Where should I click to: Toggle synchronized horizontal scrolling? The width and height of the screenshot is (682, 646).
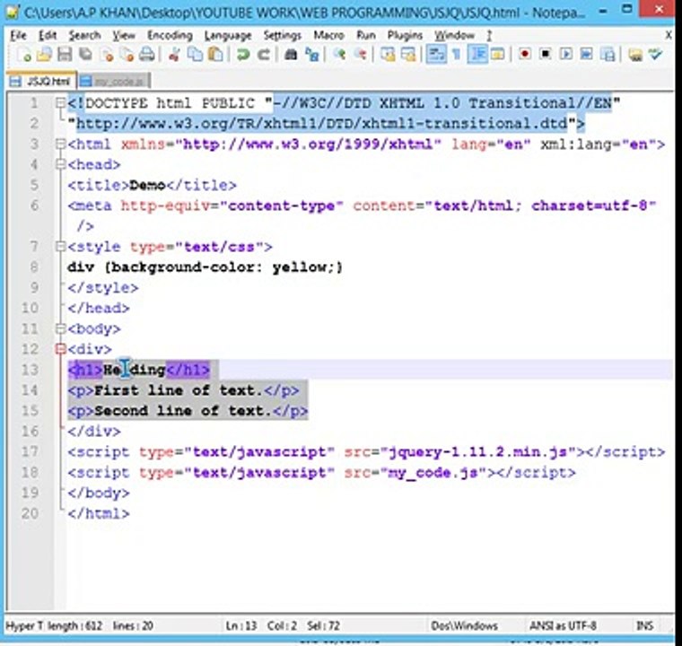(x=408, y=55)
